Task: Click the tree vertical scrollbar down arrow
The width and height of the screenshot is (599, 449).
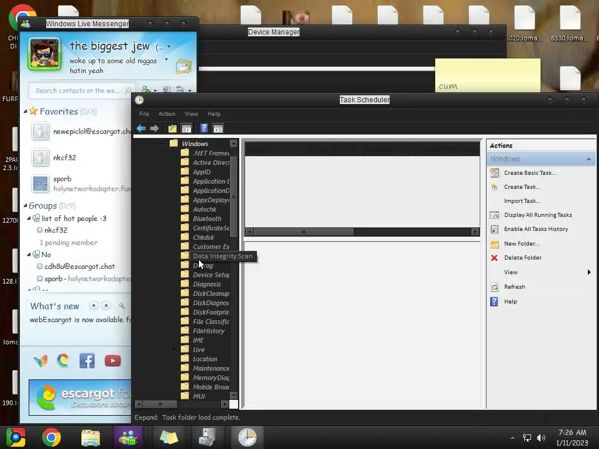Action: coord(233,396)
